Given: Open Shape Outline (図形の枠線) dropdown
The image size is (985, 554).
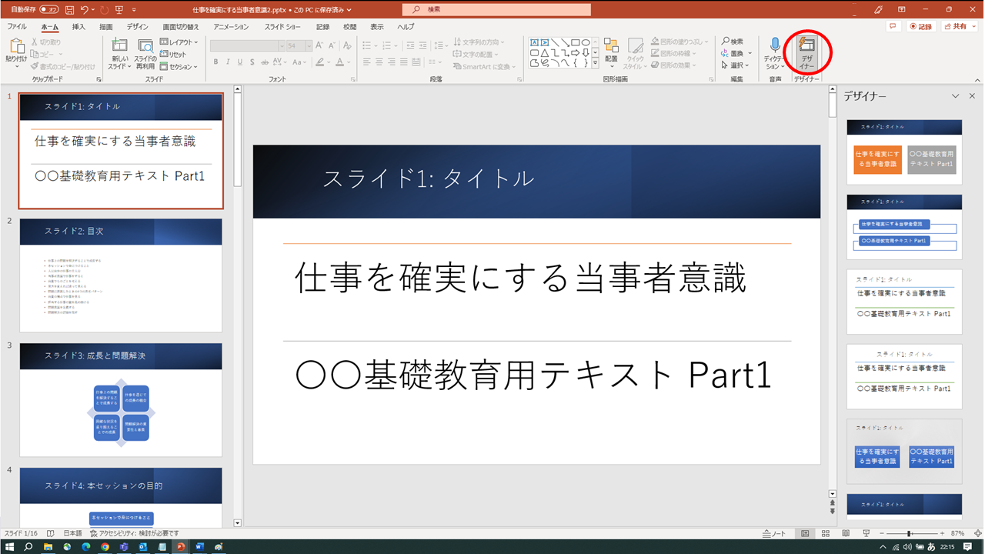Looking at the screenshot, I should tap(673, 54).
